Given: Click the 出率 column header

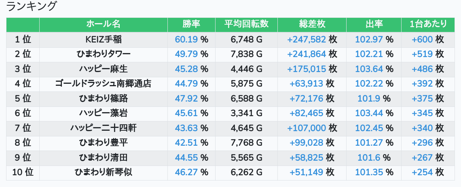Looking at the screenshot, I should pyautogui.click(x=374, y=24).
